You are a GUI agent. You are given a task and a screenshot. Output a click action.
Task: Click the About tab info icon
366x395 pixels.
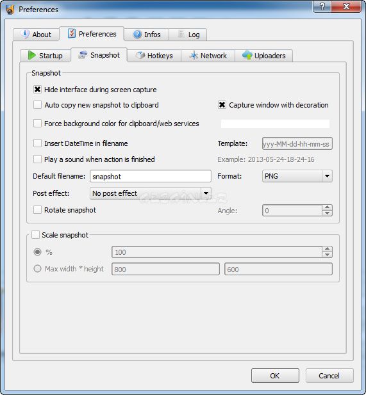pos(25,34)
